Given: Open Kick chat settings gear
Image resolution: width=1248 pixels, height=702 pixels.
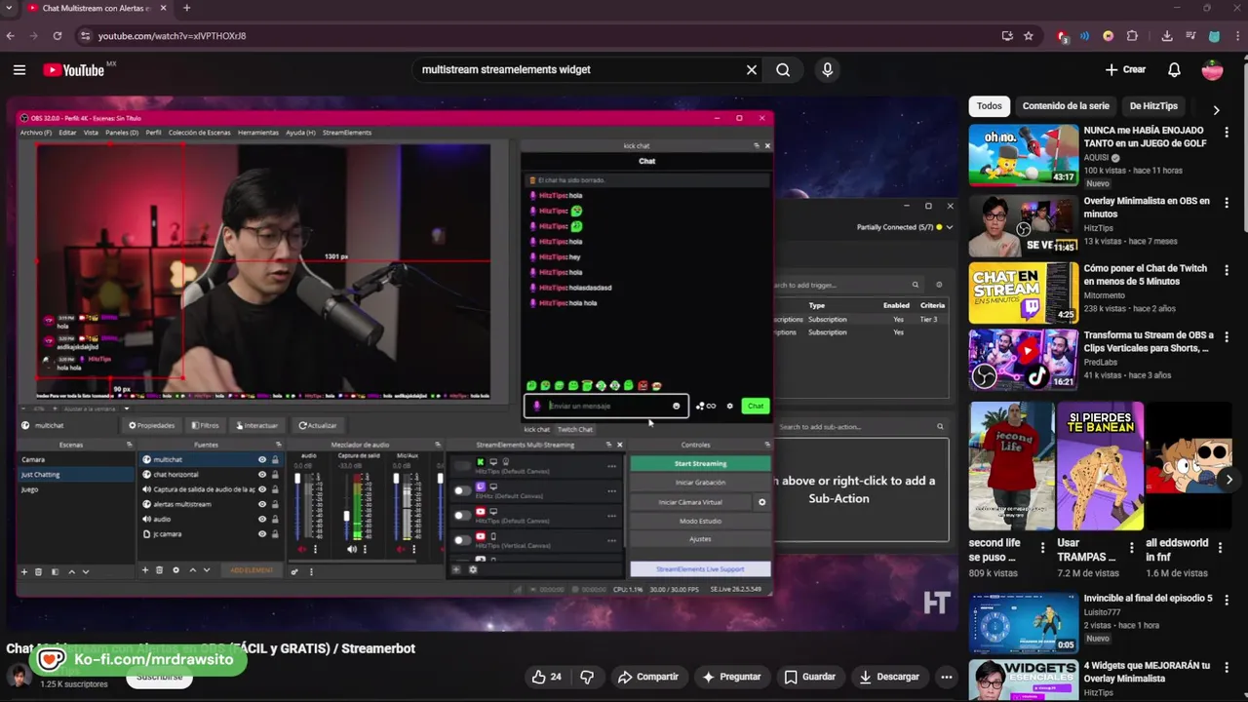Looking at the screenshot, I should click(729, 407).
